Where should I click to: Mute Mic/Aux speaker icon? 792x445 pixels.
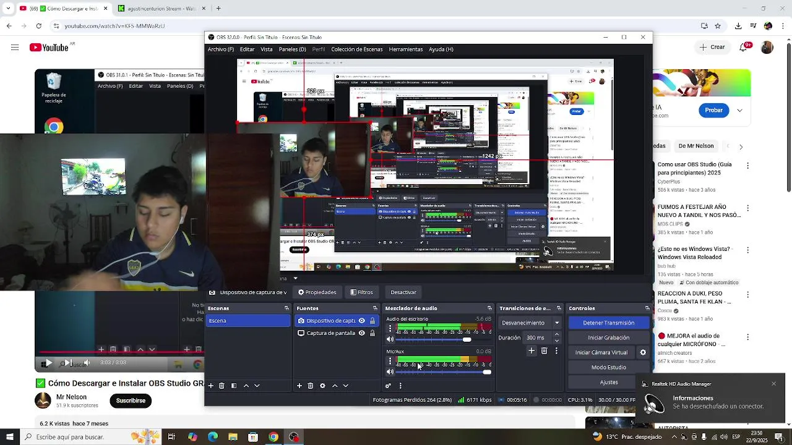point(390,371)
